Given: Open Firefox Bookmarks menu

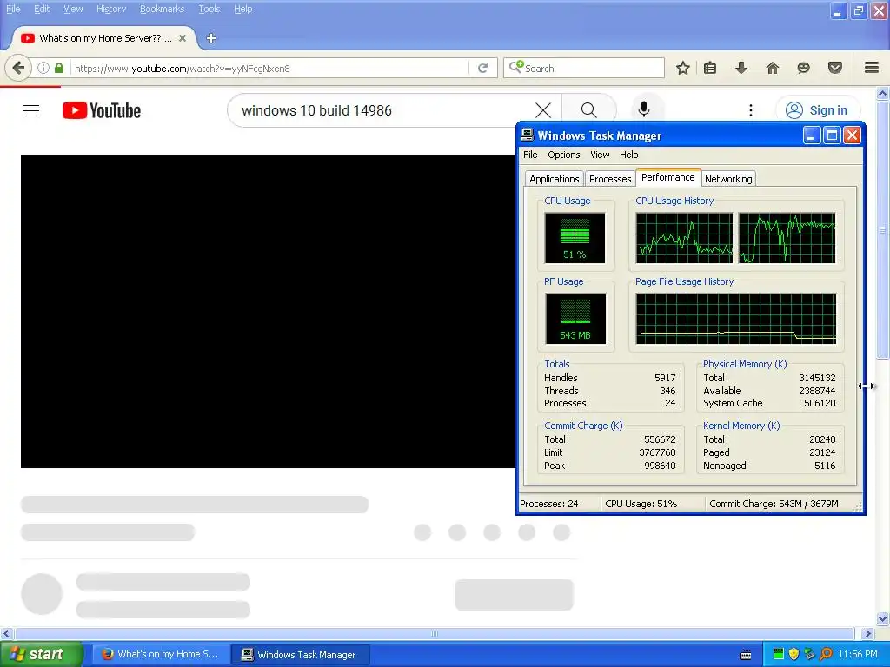Looking at the screenshot, I should [162, 9].
